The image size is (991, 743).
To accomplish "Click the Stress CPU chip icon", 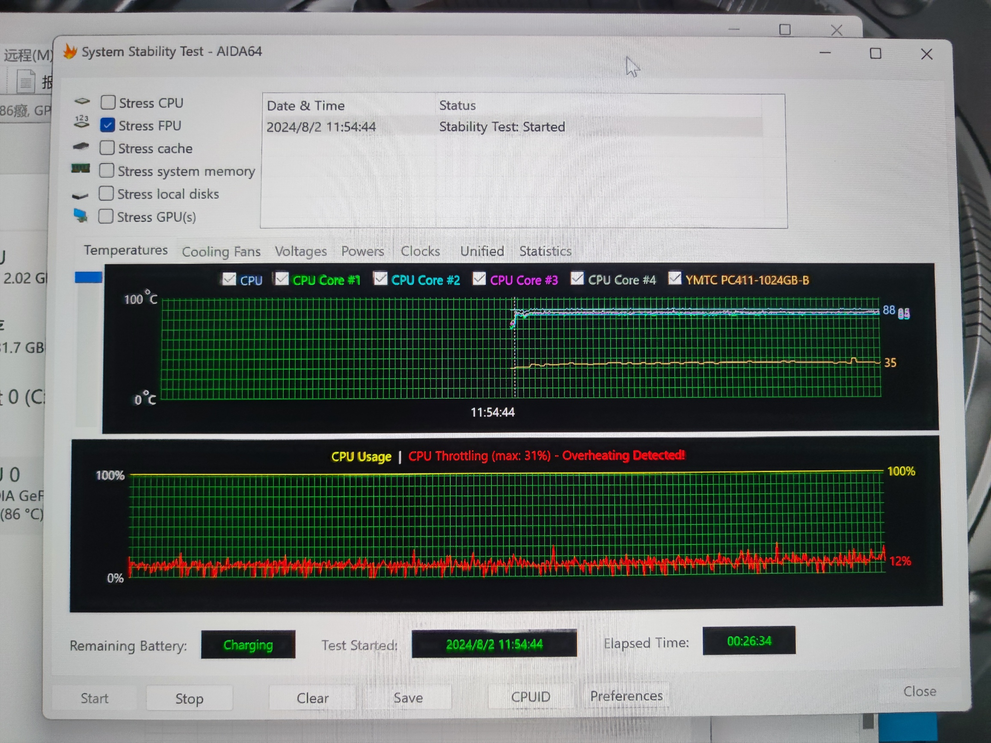I will point(82,101).
